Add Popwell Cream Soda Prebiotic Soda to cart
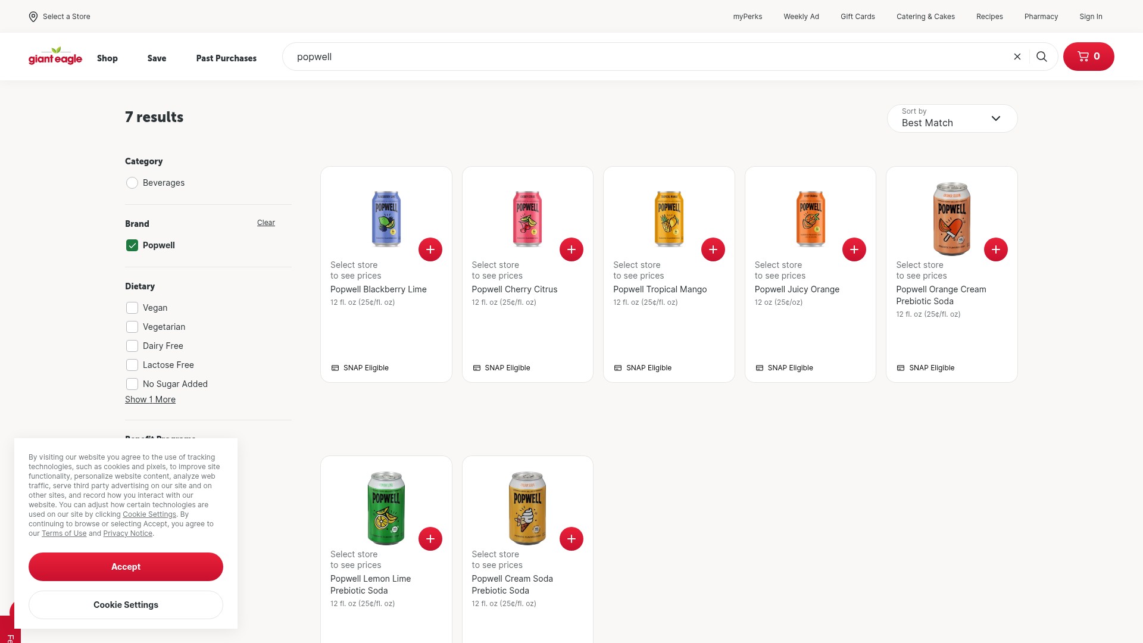 point(571,539)
